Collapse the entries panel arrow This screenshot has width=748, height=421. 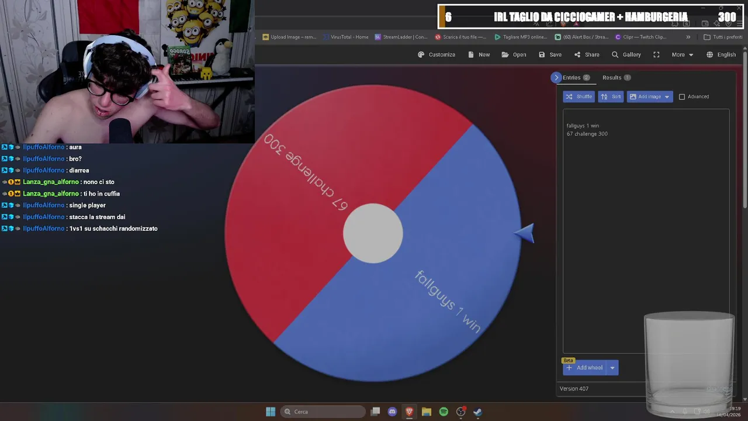[x=556, y=77]
